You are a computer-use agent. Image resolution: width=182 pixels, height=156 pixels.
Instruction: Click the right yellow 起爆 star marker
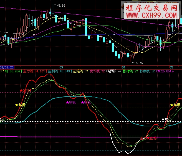[x=175, y=105]
